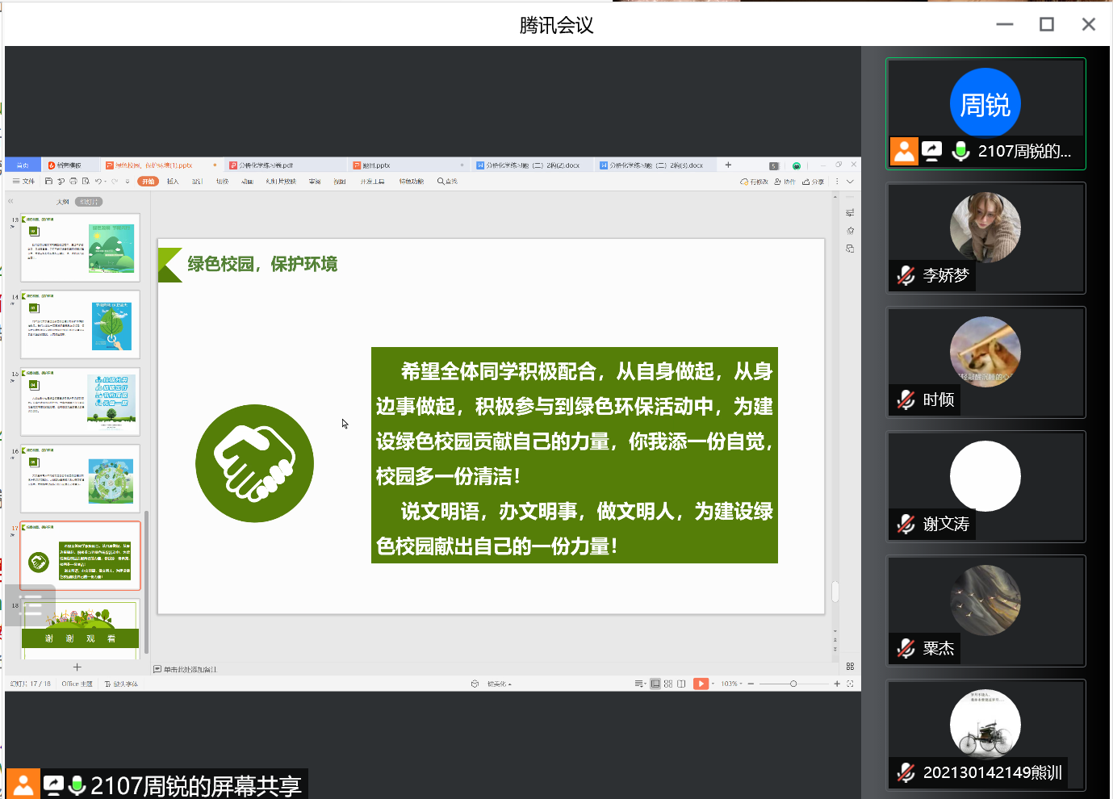The image size is (1113, 799).
Task: Click the add new slide plus icon
Action: click(x=77, y=667)
